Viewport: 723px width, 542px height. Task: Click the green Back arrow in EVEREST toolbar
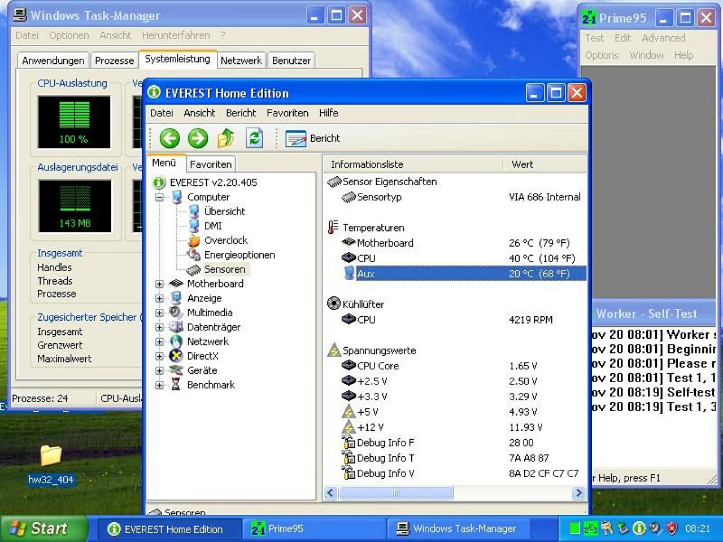[x=169, y=138]
